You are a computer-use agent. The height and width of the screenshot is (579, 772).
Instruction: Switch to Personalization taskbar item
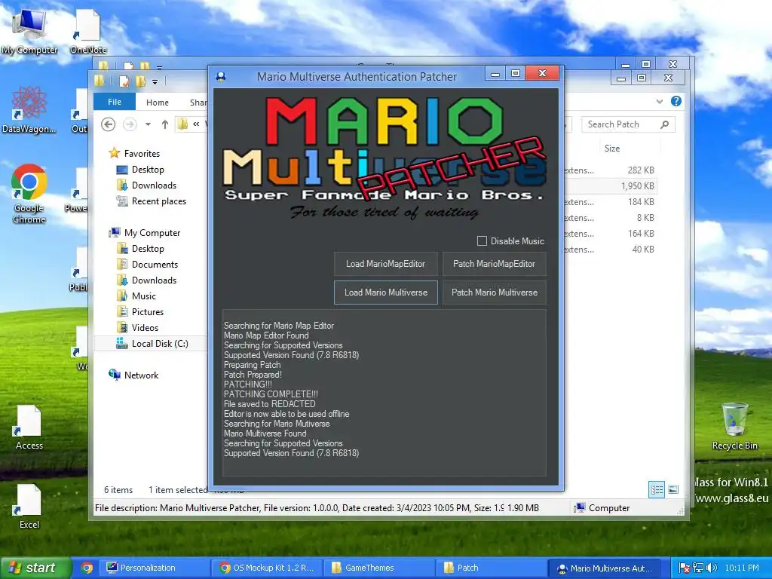(155, 568)
